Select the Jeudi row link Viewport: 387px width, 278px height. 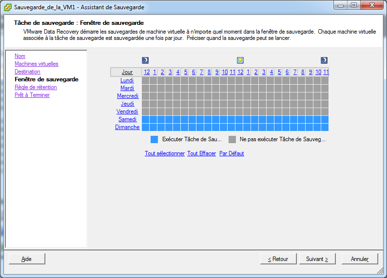click(127, 104)
